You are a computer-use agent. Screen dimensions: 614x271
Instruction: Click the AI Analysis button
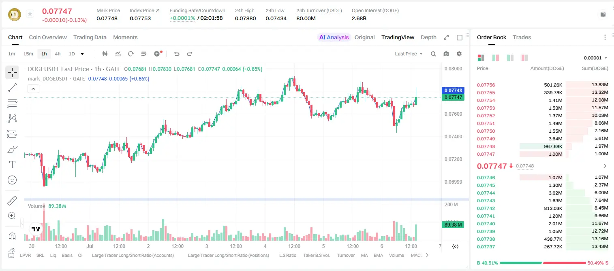click(x=334, y=37)
